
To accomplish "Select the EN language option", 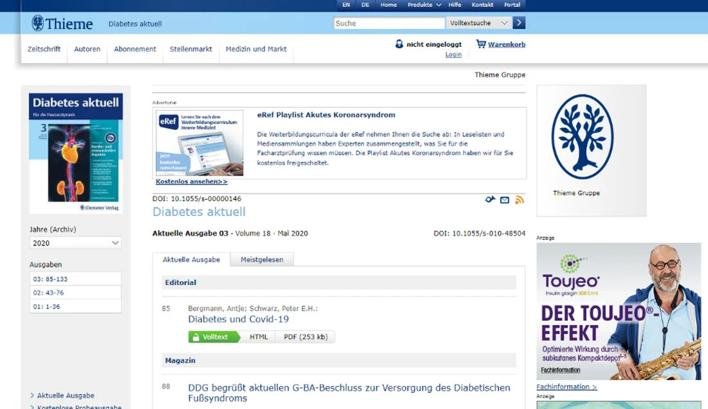I will [x=346, y=5].
